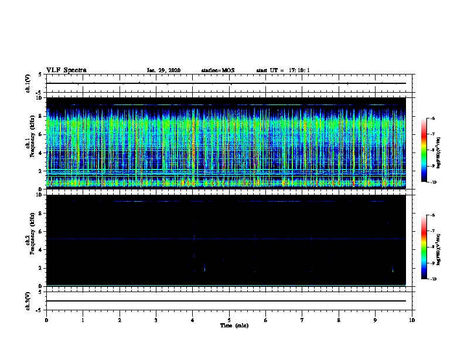The width and height of the screenshot is (464, 359).
Task: Click the ch.2 spectrogram plot
Action: click(226, 241)
